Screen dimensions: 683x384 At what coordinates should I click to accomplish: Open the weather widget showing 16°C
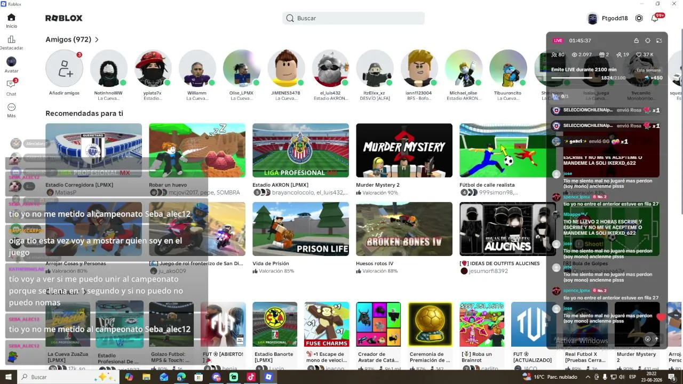click(x=549, y=377)
